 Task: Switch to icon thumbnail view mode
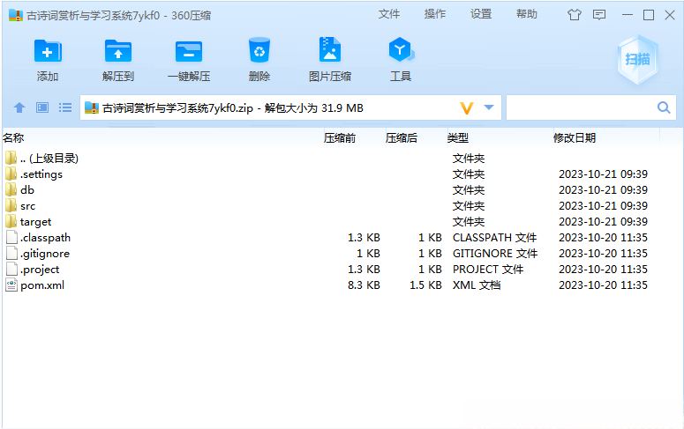pyautogui.click(x=42, y=107)
